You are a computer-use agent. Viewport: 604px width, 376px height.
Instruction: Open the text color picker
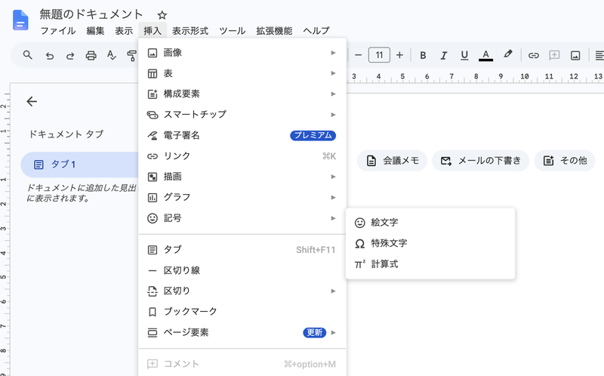coord(485,55)
